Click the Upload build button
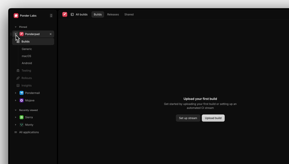 [213, 118]
